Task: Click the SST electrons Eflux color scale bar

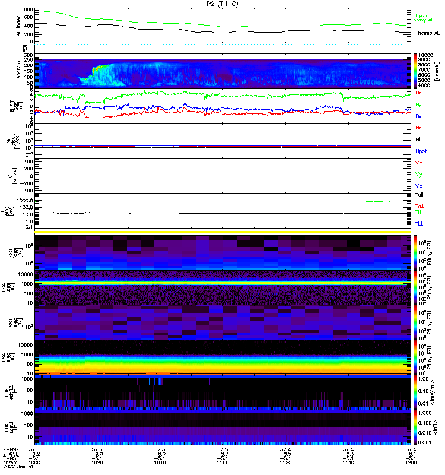Action: pyautogui.click(x=415, y=322)
